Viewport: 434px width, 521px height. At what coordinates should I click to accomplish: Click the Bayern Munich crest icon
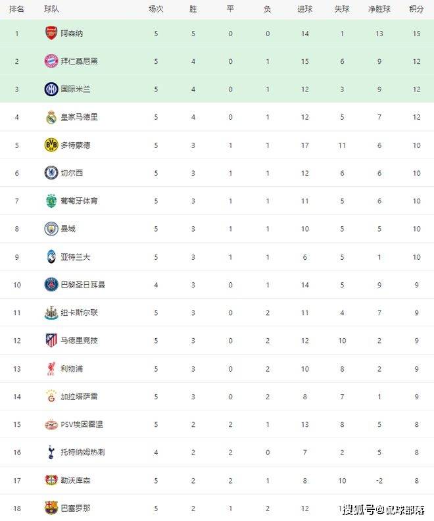pos(51,61)
